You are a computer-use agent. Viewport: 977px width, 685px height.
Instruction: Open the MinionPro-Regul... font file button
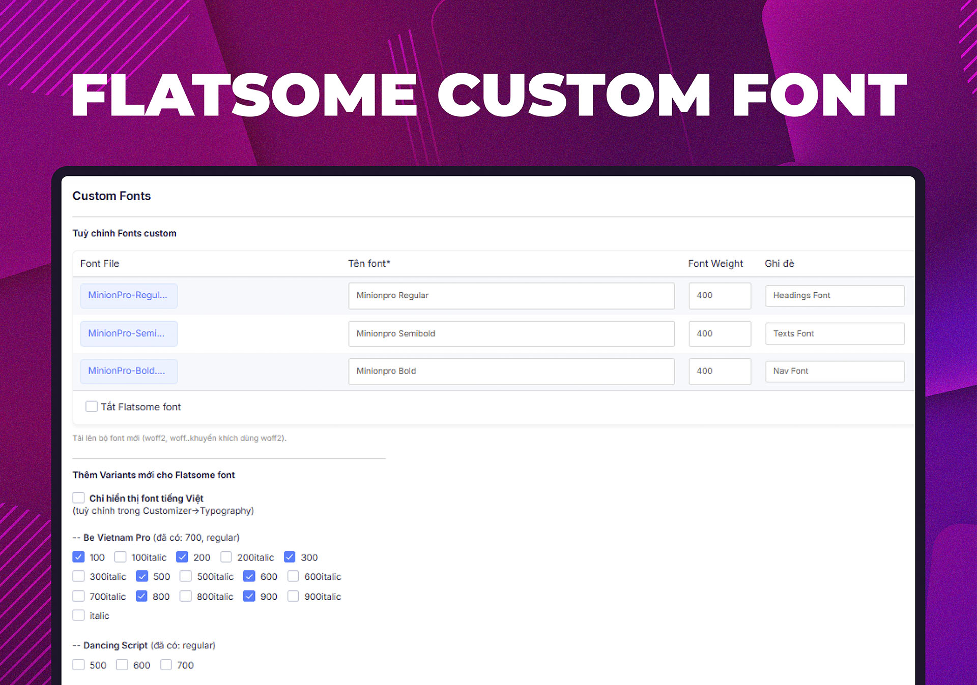pos(129,295)
